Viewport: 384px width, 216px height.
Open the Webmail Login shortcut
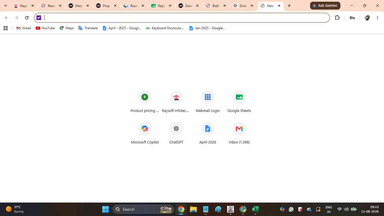coord(208,102)
